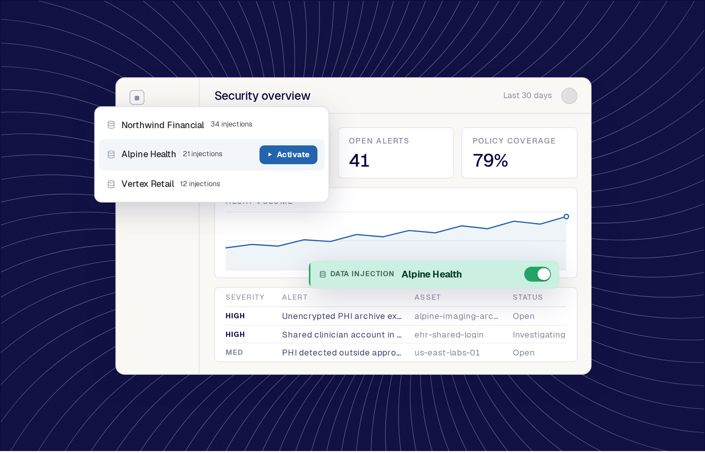This screenshot has width=705, height=453.
Task: Sort by the Severity column header
Action: point(245,297)
